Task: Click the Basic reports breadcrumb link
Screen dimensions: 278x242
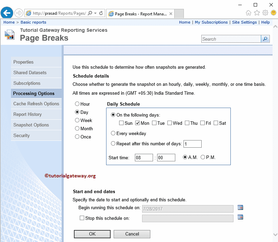Action: pyautogui.click(x=33, y=22)
